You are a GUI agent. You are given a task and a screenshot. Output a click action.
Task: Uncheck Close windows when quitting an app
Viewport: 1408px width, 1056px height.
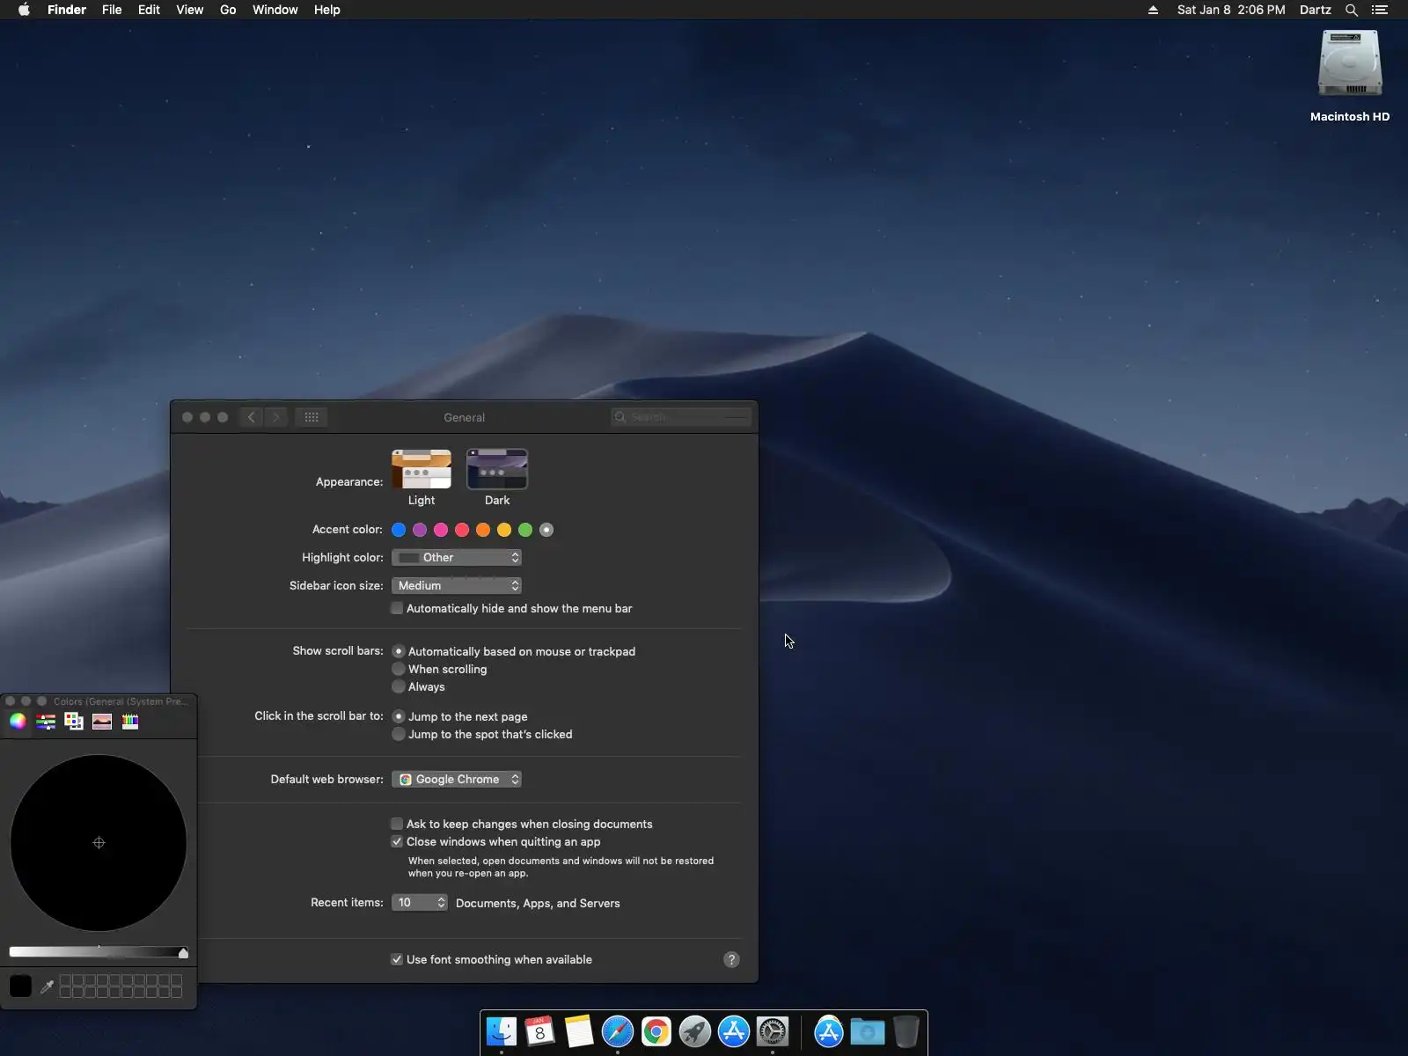(397, 841)
